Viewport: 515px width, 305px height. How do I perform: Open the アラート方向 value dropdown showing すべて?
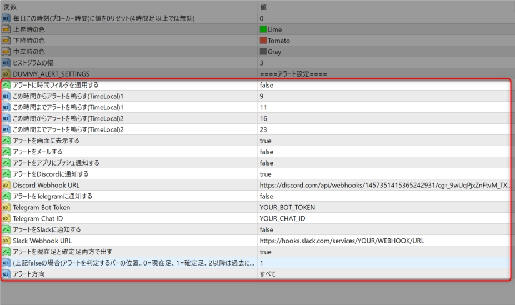click(x=383, y=274)
